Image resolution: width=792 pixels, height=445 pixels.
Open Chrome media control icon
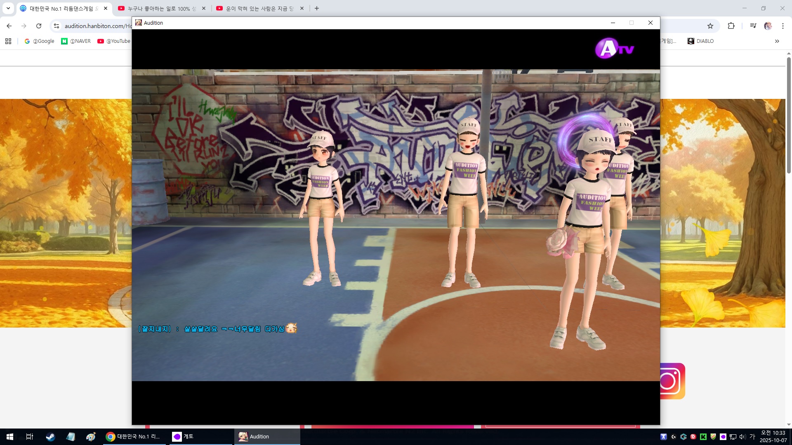753,26
